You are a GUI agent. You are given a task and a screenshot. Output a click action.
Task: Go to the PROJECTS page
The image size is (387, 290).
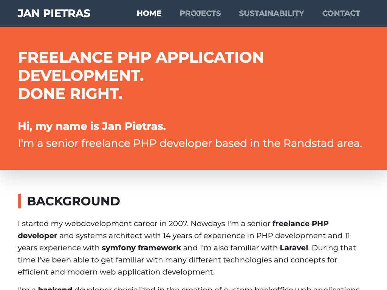pos(200,13)
